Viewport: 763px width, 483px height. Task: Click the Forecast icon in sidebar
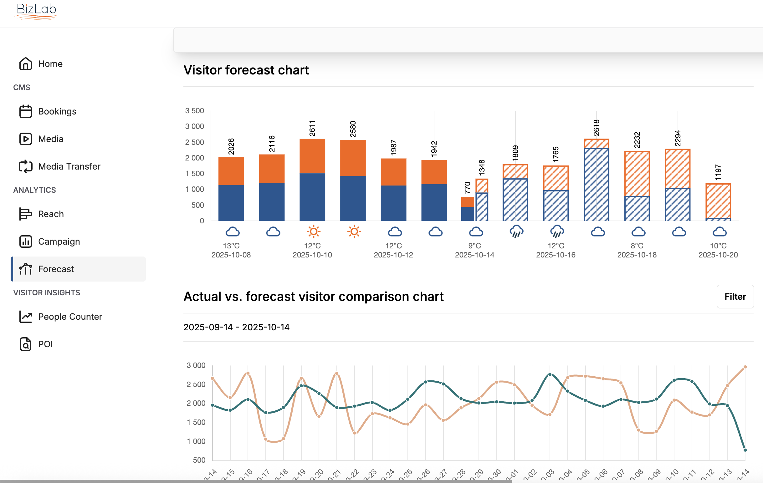tap(25, 269)
